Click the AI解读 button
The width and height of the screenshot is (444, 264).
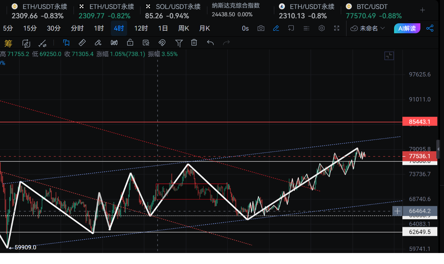407,28
